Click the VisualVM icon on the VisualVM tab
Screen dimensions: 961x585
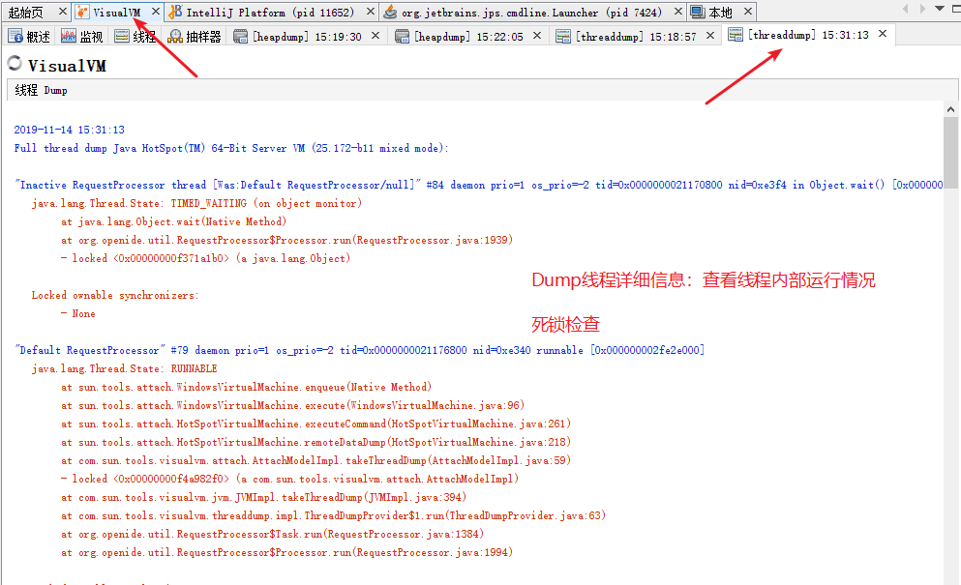pyautogui.click(x=82, y=12)
